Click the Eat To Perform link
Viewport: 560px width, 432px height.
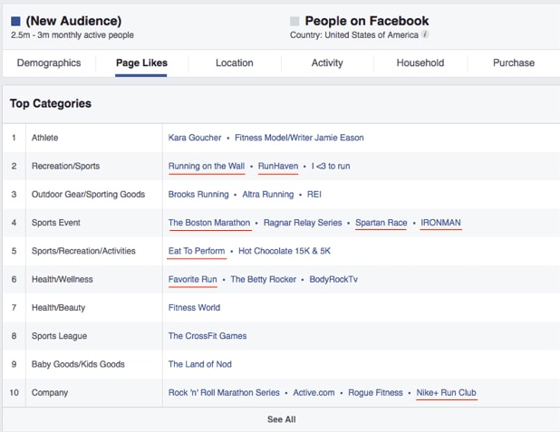click(x=197, y=251)
